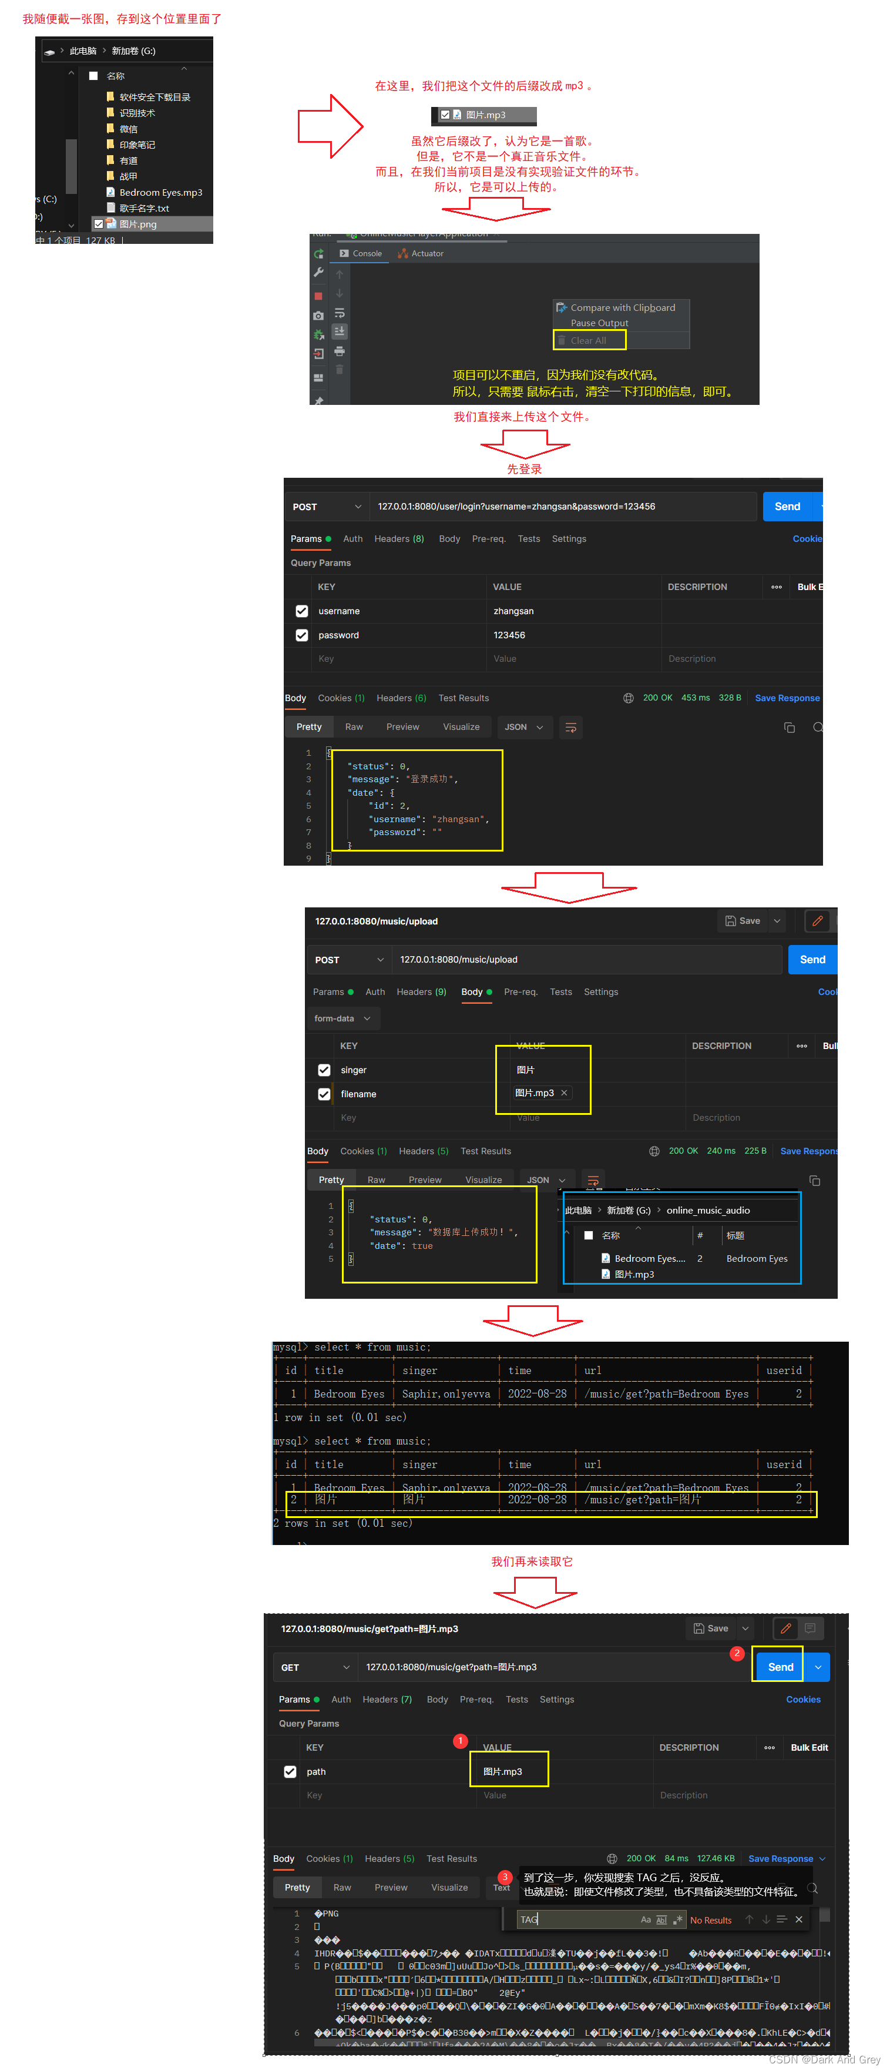
Task: Click Save Response link in login response
Action: (788, 699)
